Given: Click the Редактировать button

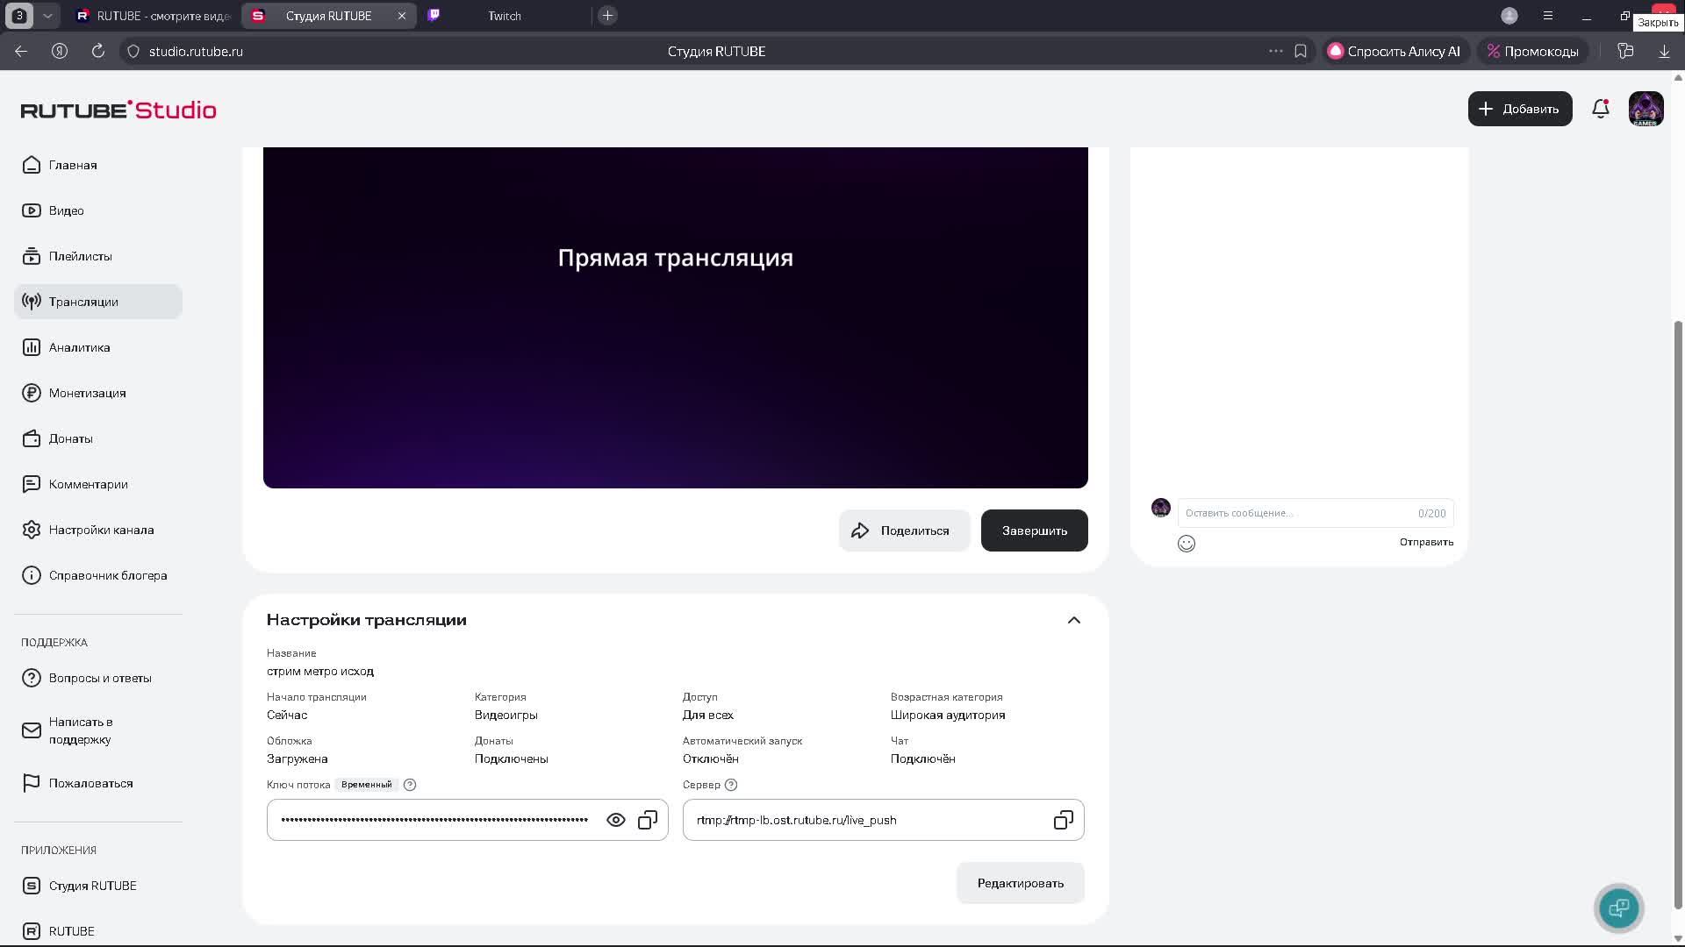Looking at the screenshot, I should (x=1020, y=883).
